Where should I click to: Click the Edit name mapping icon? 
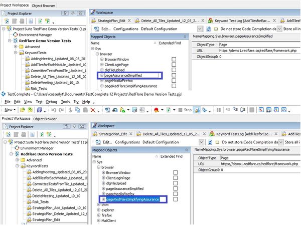click(x=98, y=142)
